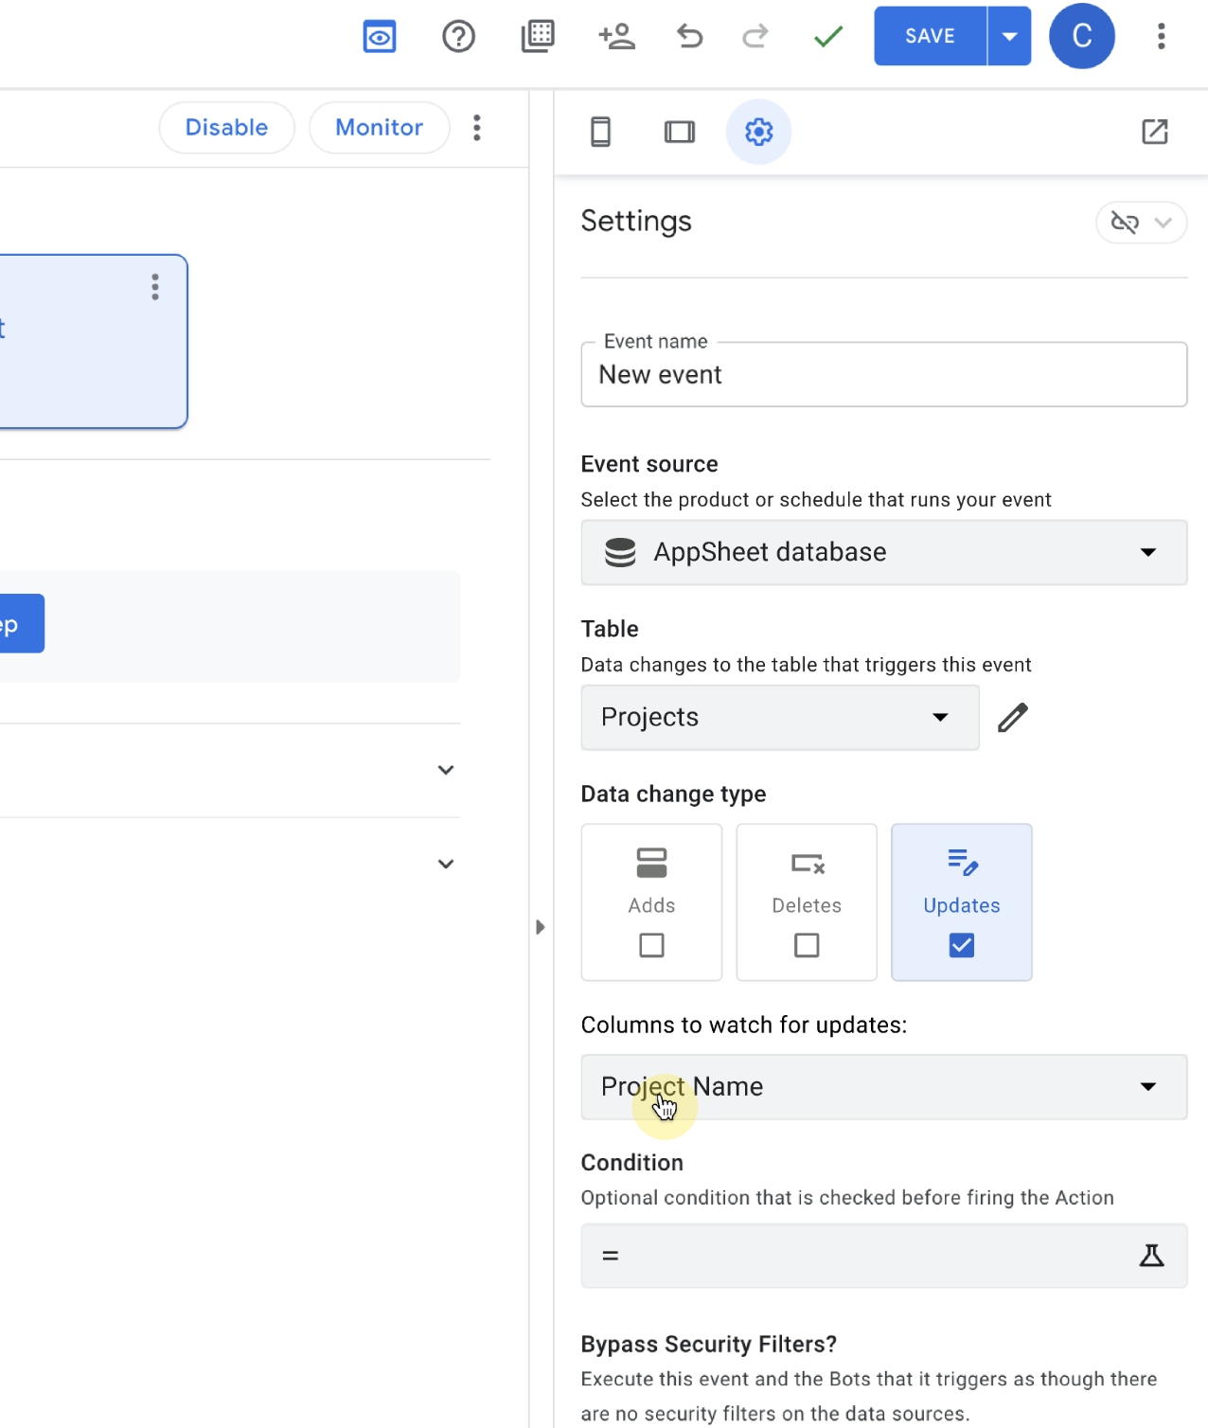Open the bot more options menu next to Monitor
This screenshot has width=1208, height=1428.
click(x=477, y=128)
